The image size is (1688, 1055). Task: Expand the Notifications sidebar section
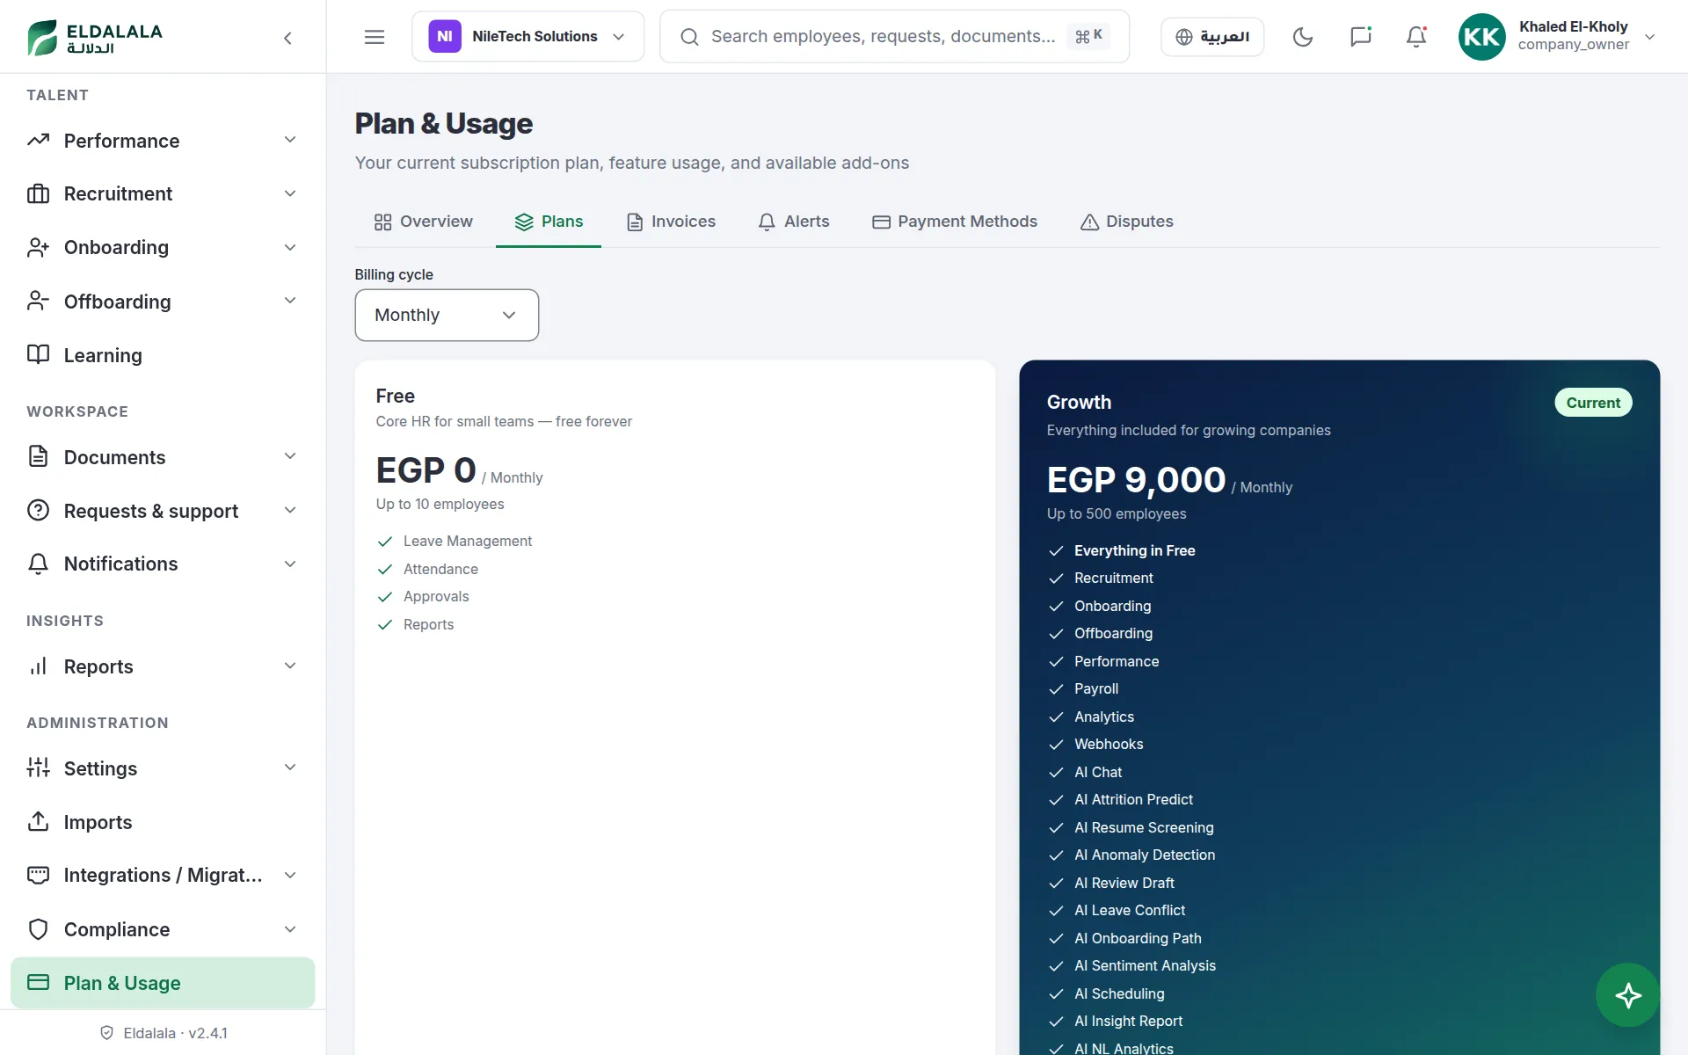point(163,564)
